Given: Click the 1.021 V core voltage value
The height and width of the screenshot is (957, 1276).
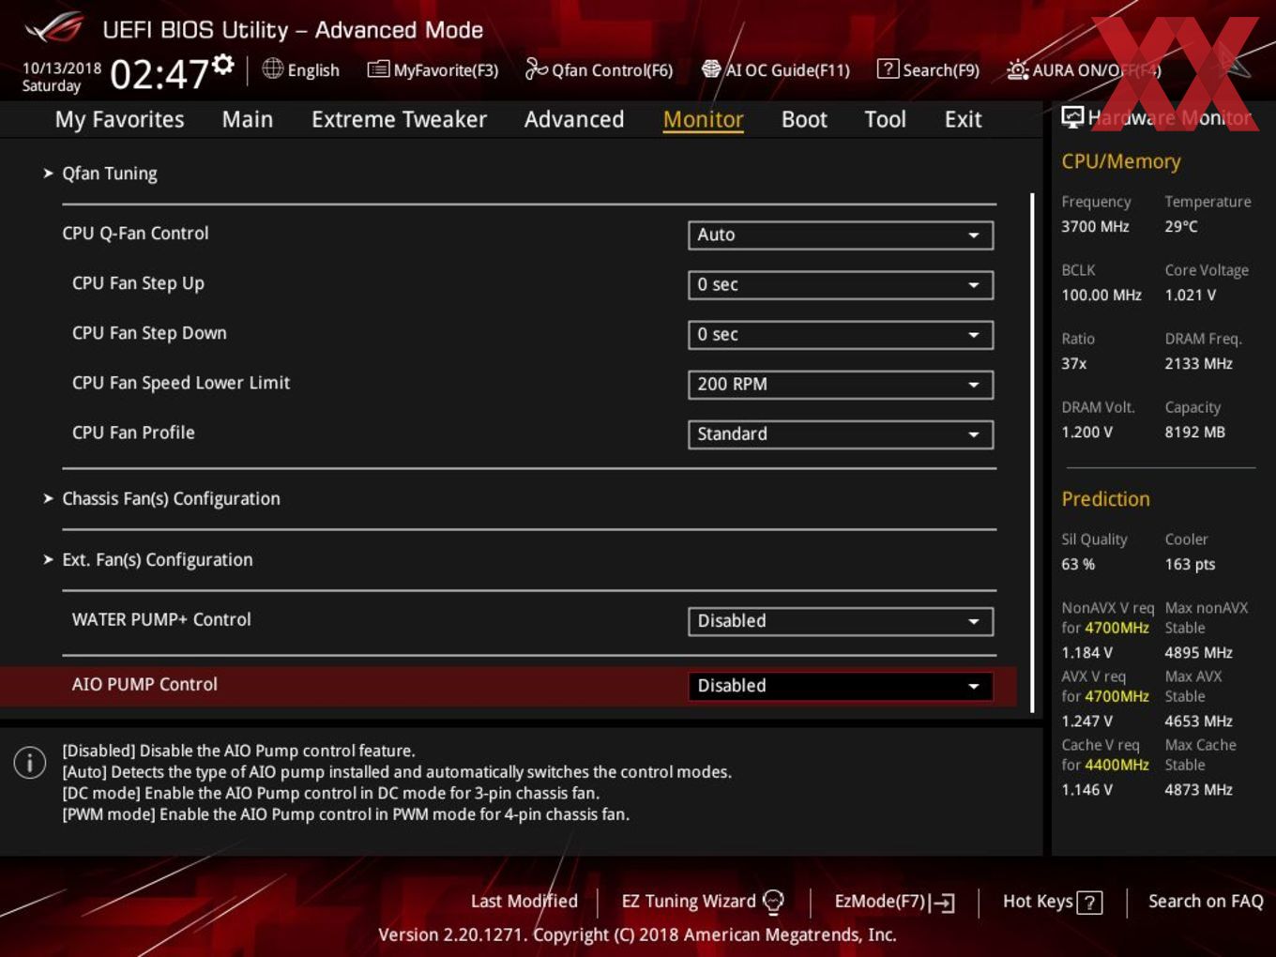Looking at the screenshot, I should [x=1190, y=295].
